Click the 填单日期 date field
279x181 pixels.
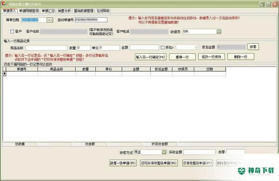coord(33,19)
